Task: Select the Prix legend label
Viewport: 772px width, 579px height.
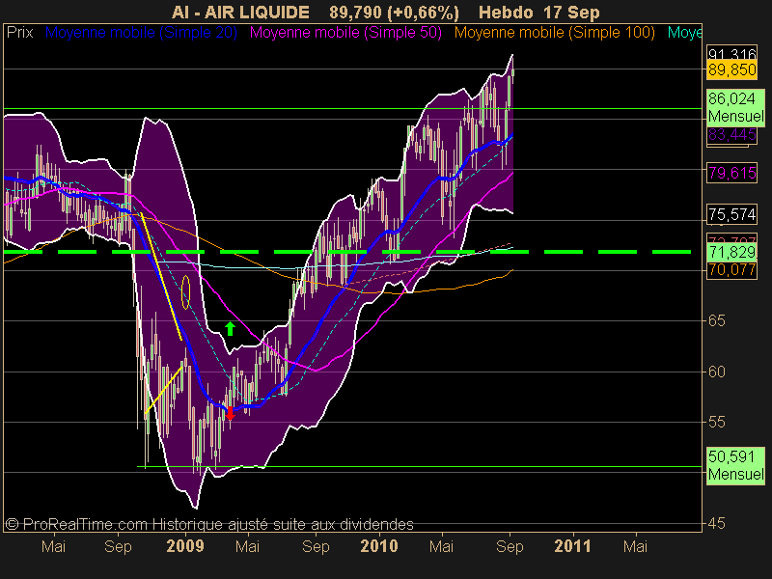Action: 19,33
